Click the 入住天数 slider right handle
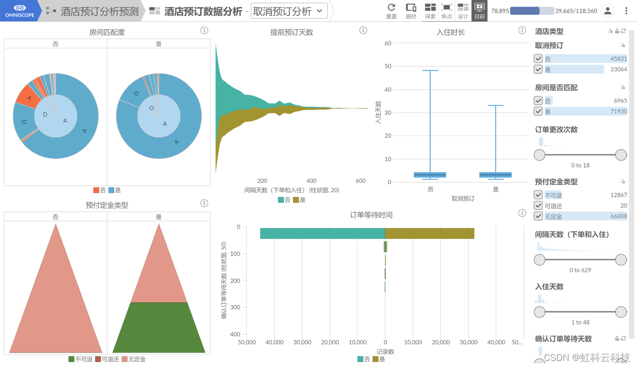The height and width of the screenshot is (367, 638). pos(621,312)
